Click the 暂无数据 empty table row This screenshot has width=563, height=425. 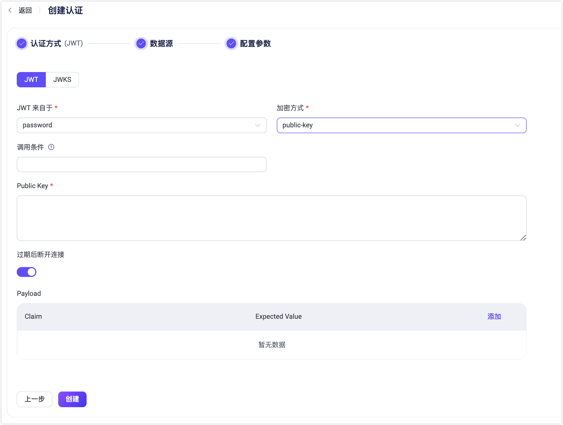[272, 345]
